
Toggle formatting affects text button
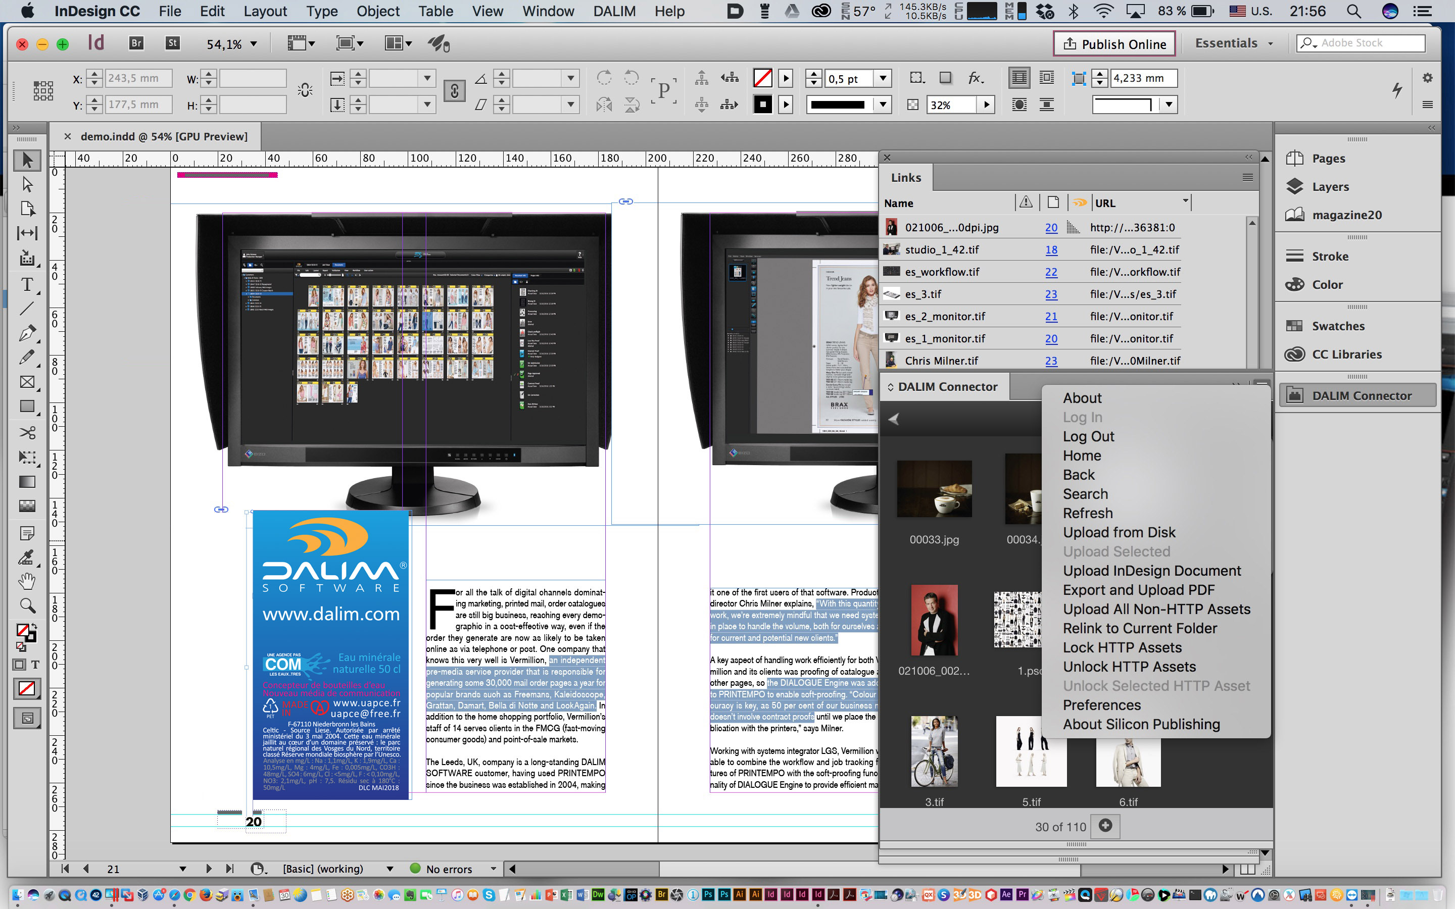pyautogui.click(x=35, y=664)
